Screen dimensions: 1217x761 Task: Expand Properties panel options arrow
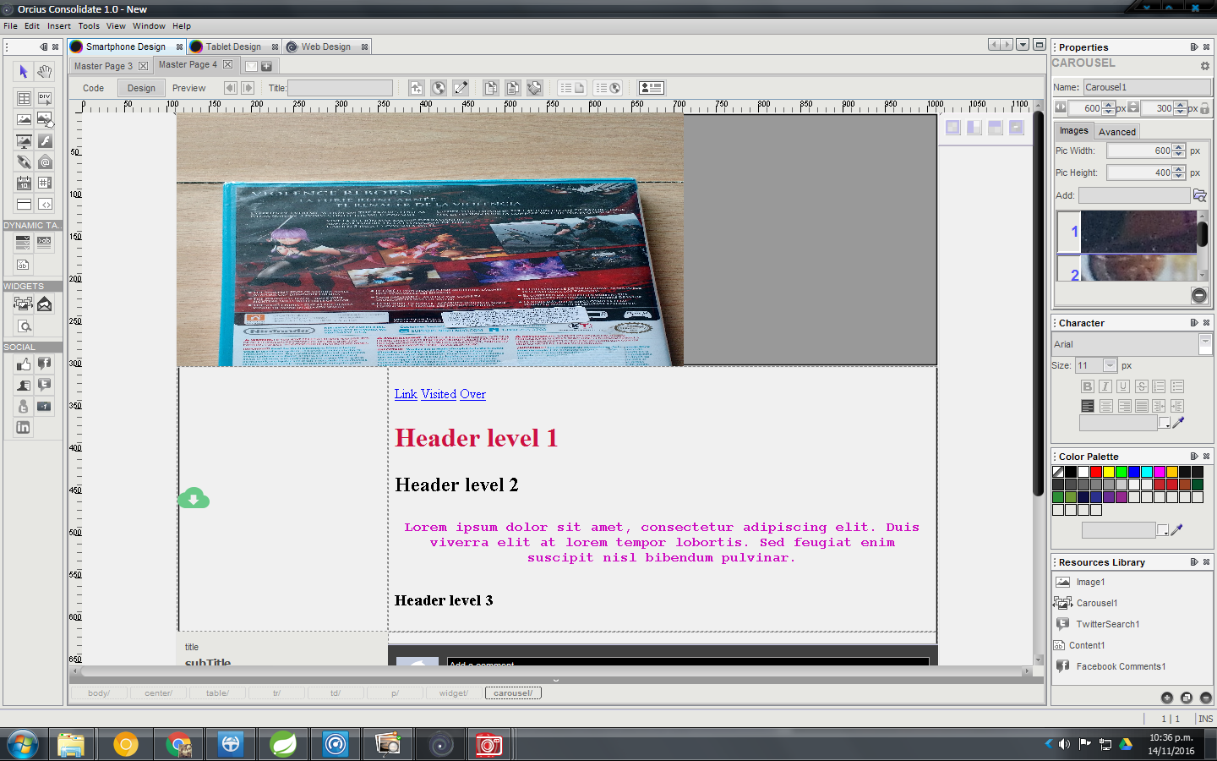click(1194, 47)
